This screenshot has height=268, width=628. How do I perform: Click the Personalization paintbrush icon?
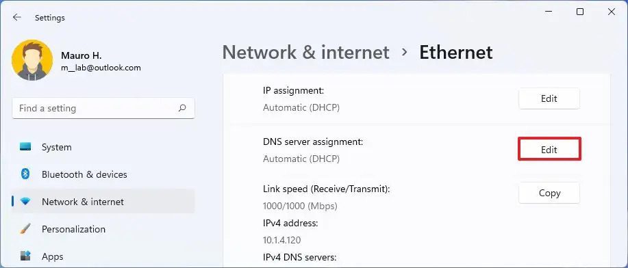[x=25, y=229]
